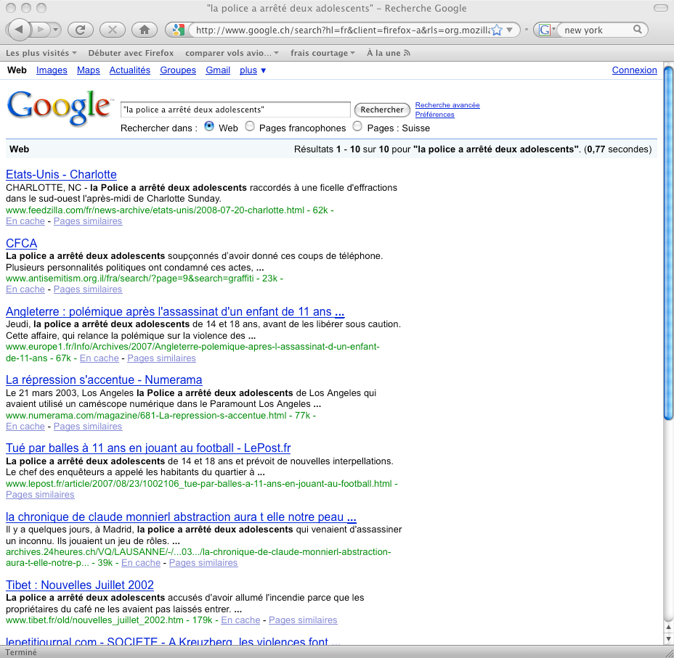Viewport: 674px width, 658px height.
Task: Expand the plus menu
Action: 253,70
